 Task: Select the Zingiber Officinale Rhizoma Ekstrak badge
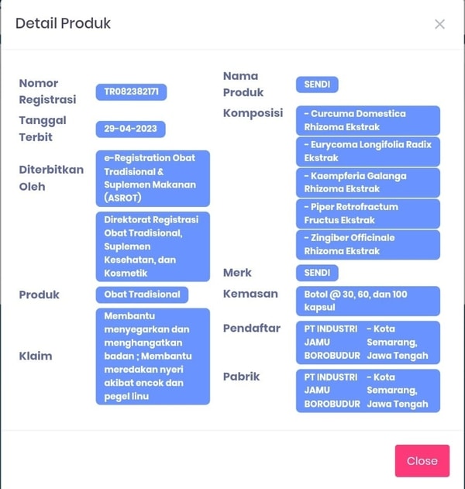coord(367,245)
